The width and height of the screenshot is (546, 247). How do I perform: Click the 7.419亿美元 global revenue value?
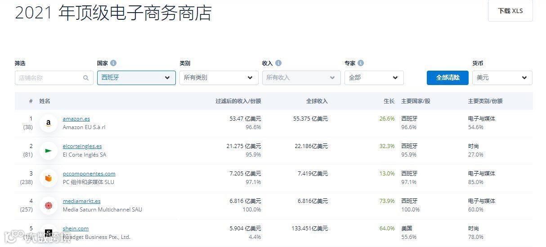pos(313,174)
